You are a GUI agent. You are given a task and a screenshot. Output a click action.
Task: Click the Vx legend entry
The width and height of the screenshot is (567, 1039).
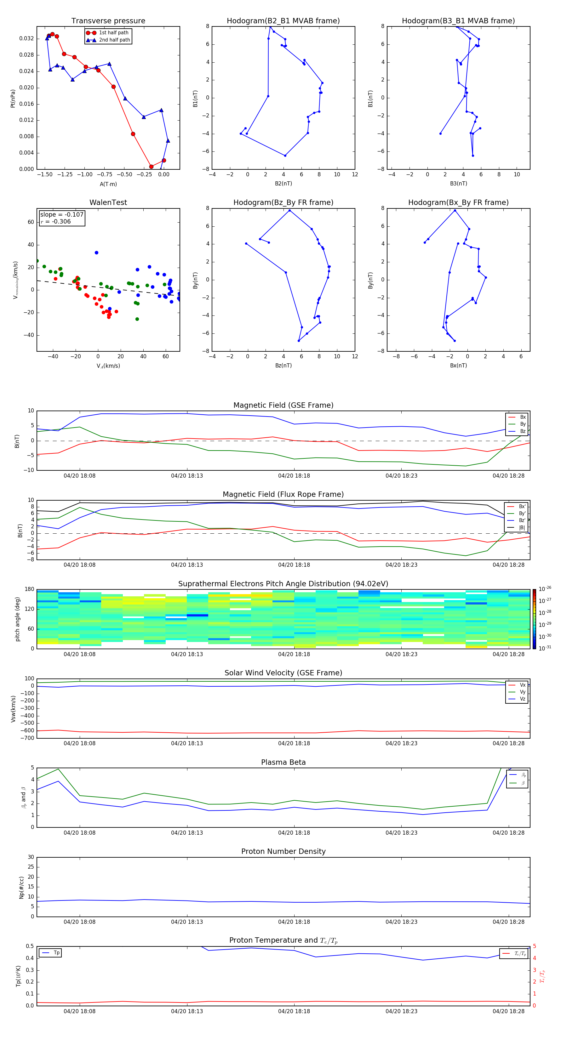point(517,685)
